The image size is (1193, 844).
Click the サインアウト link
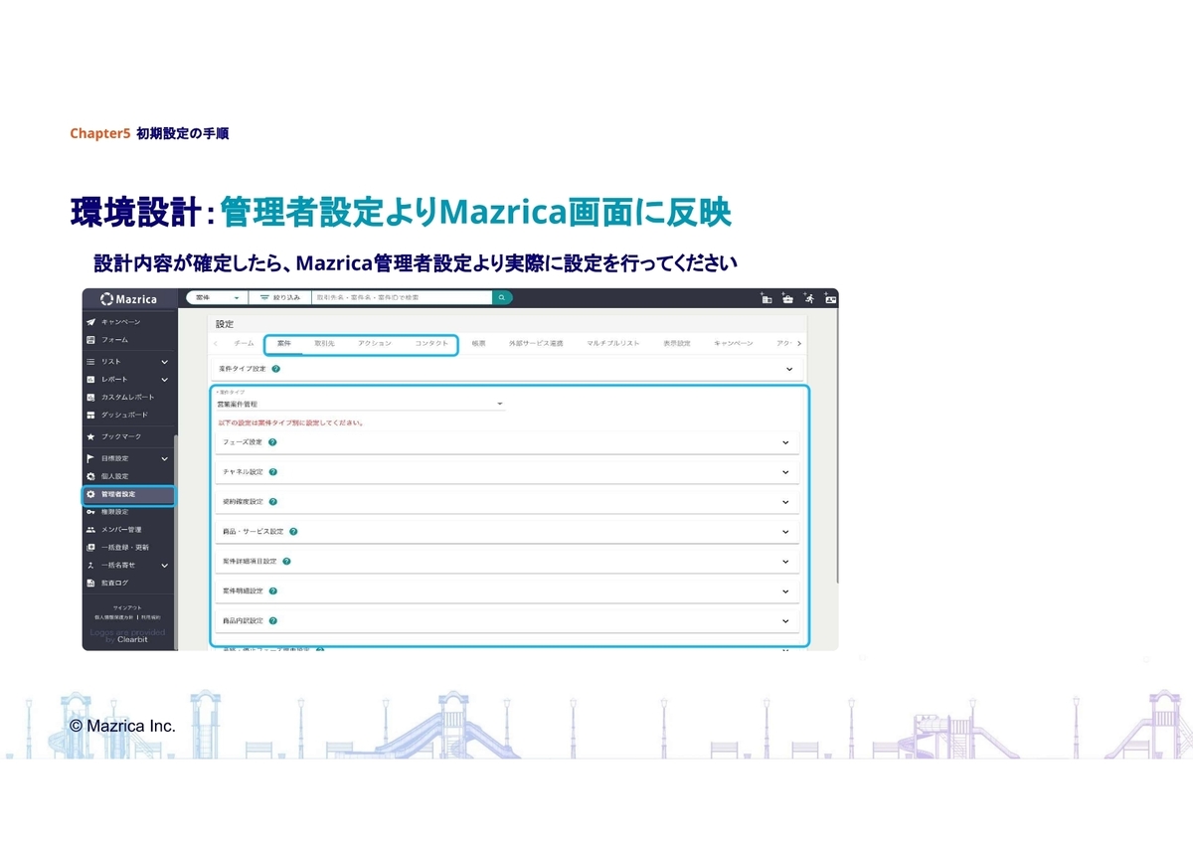pos(126,607)
